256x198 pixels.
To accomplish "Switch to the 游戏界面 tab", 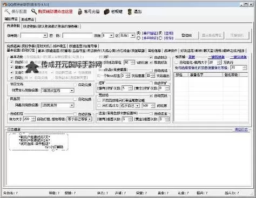I will 28,19.
